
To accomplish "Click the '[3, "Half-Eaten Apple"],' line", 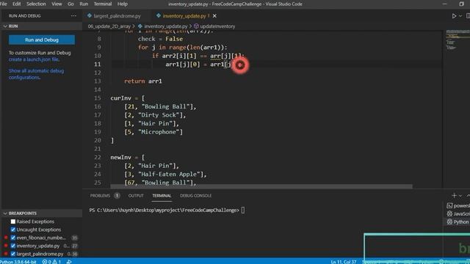I will click(165, 174).
